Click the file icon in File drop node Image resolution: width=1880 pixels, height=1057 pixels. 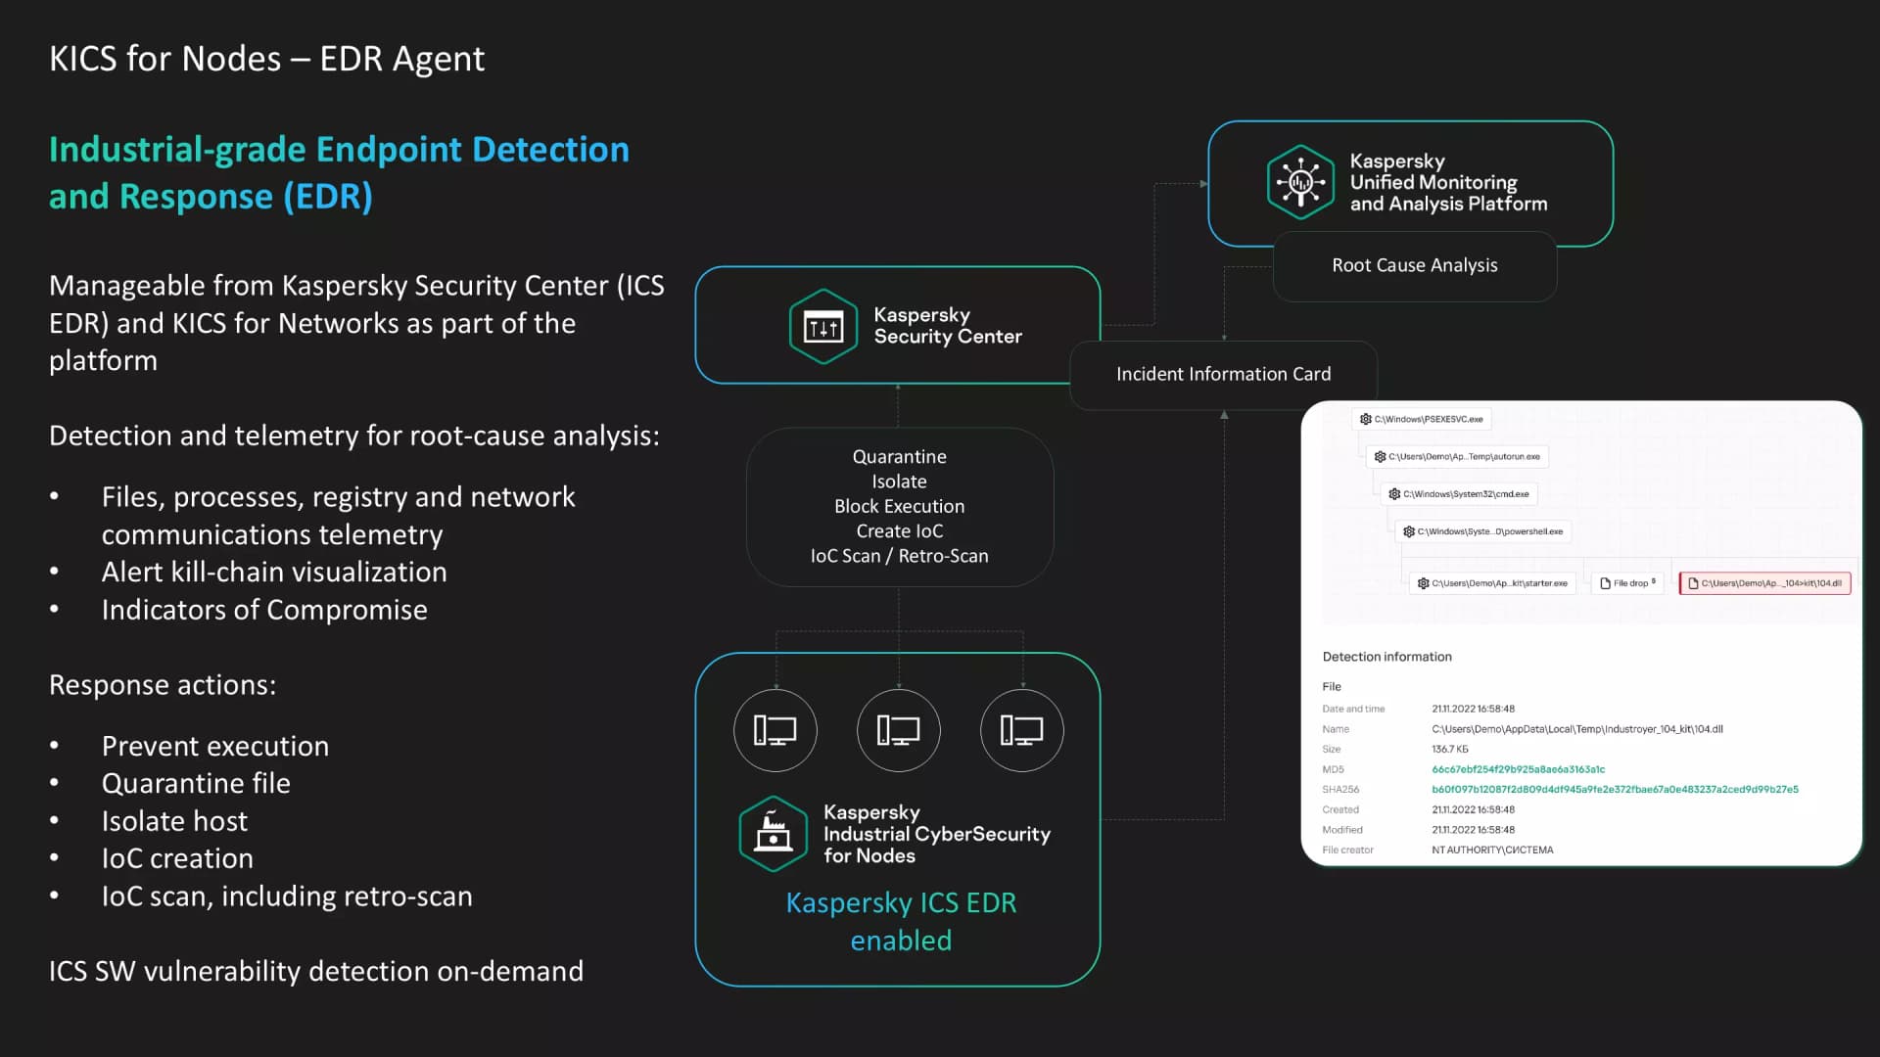1605,583
